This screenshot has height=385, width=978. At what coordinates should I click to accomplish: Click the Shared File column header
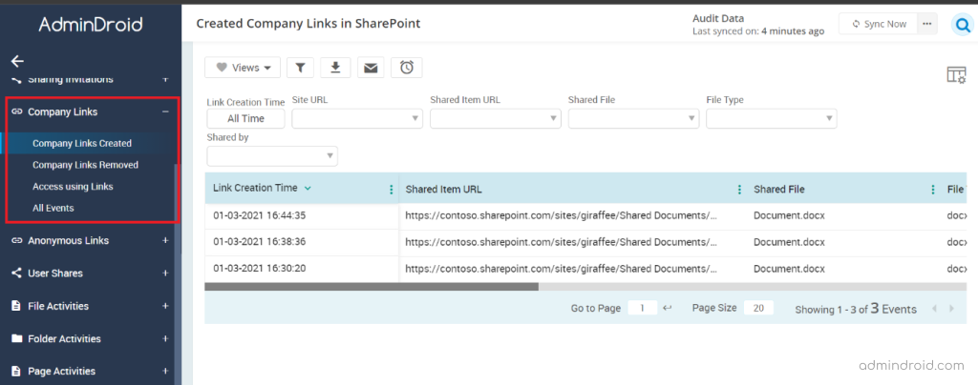[779, 190]
